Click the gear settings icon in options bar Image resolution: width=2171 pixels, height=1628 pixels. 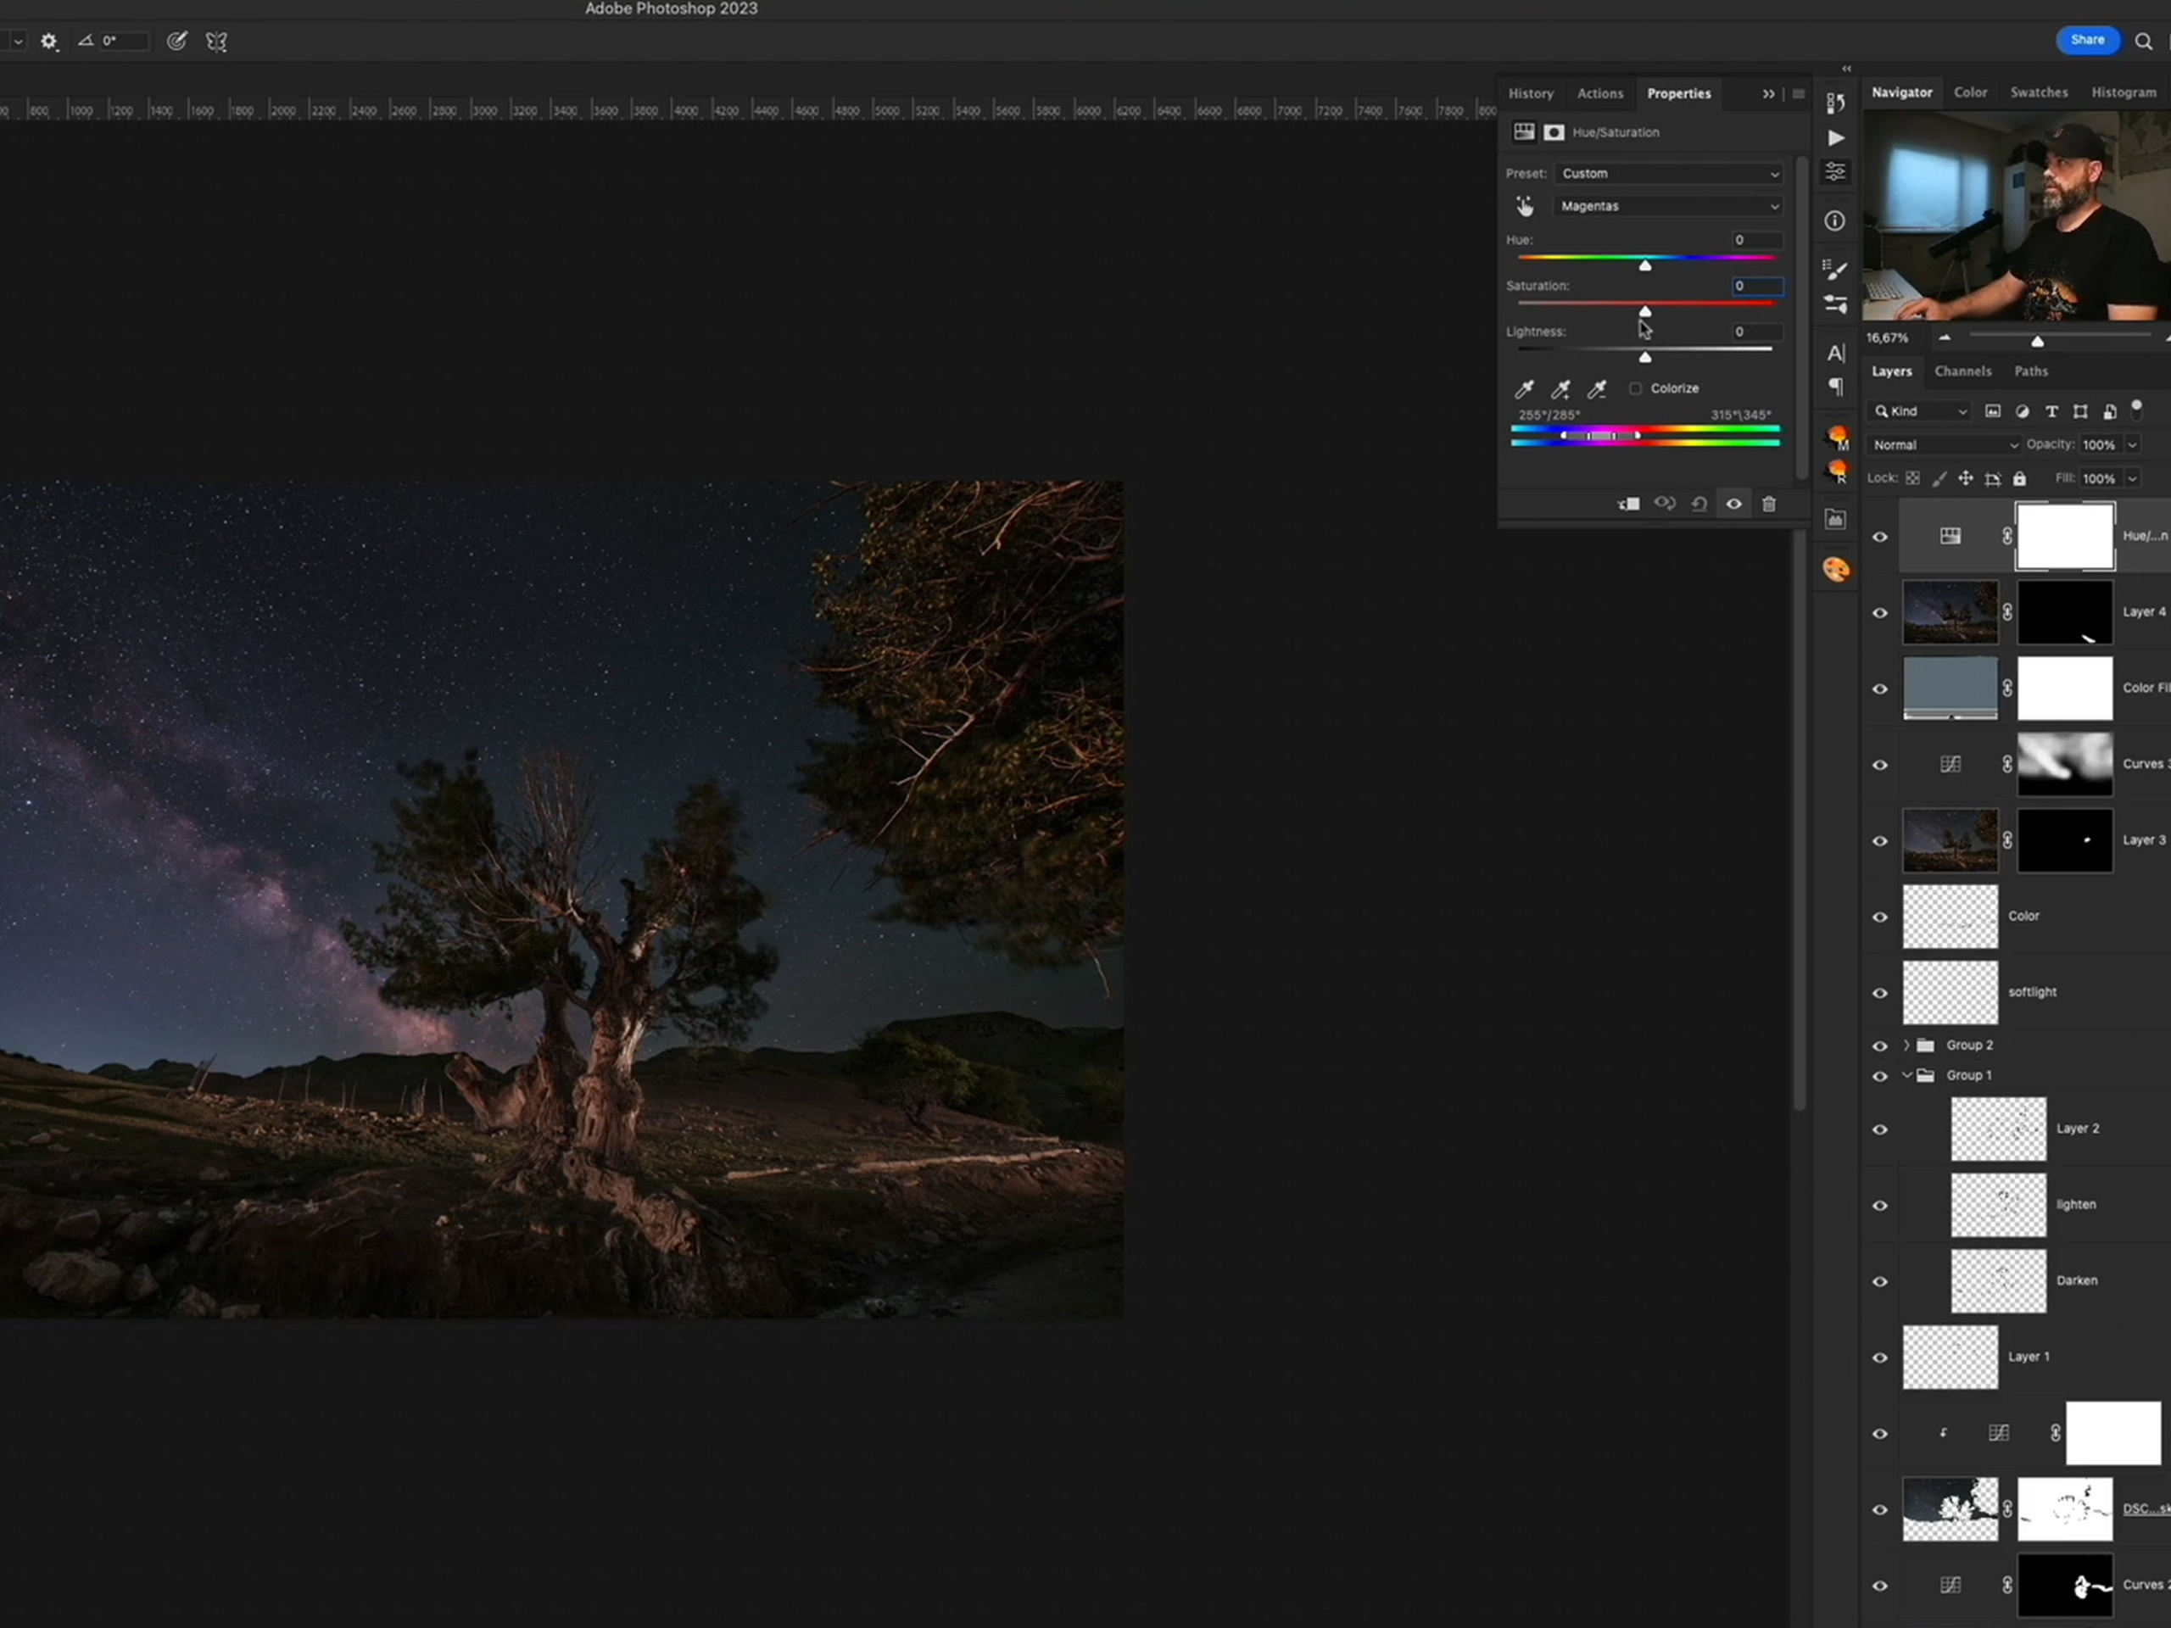tap(49, 42)
